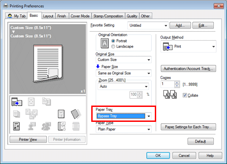Click the page preview thumbnail

[x=48, y=64]
